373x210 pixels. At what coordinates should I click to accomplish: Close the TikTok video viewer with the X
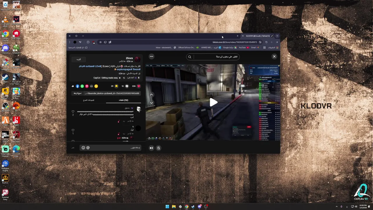[274, 57]
